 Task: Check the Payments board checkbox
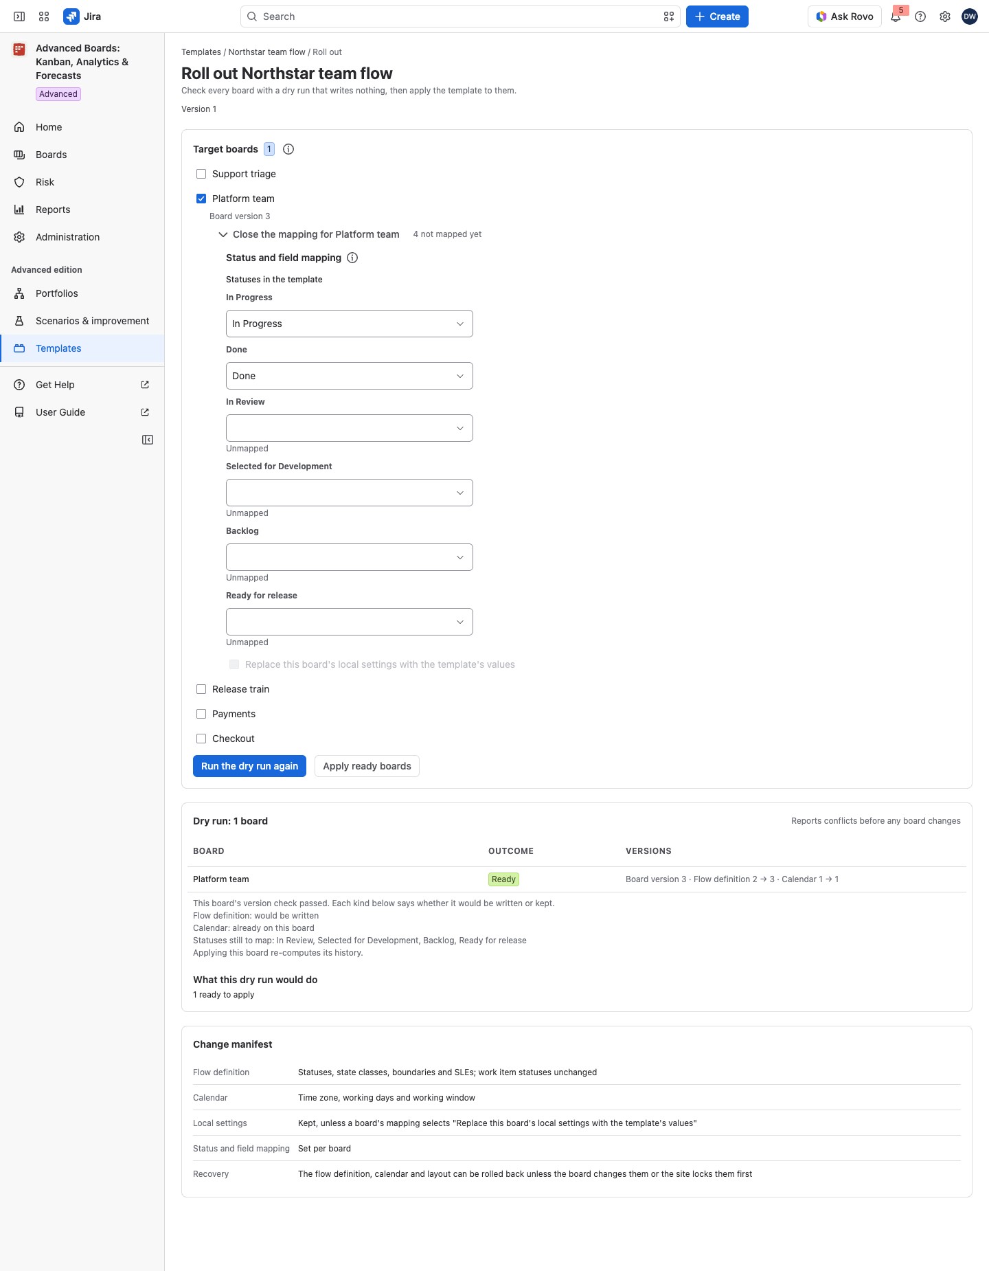pyautogui.click(x=201, y=714)
